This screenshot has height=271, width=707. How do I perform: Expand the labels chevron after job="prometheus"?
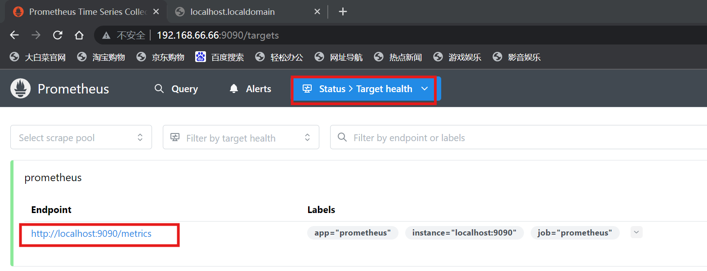pyautogui.click(x=636, y=232)
